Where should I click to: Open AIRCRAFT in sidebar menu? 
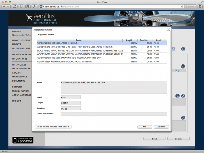click(x=18, y=72)
